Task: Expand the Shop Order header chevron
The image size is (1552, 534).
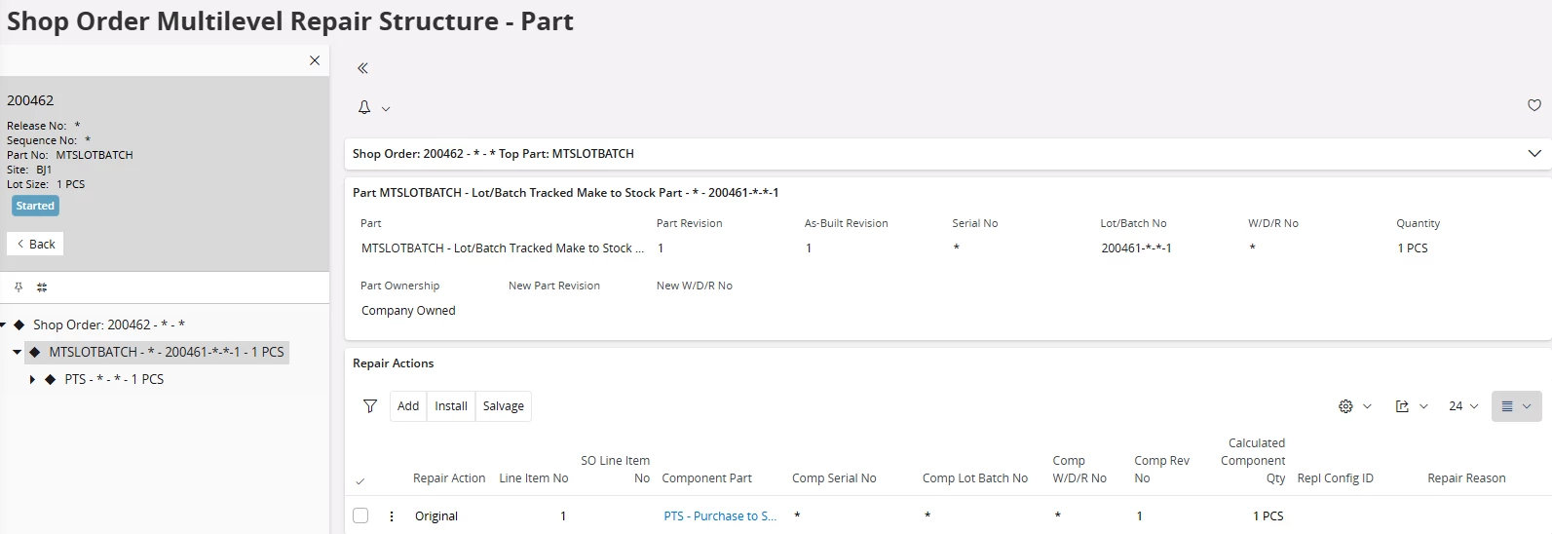Action: click(1534, 154)
